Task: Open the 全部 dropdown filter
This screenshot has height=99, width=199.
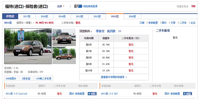Action: click(60, 6)
